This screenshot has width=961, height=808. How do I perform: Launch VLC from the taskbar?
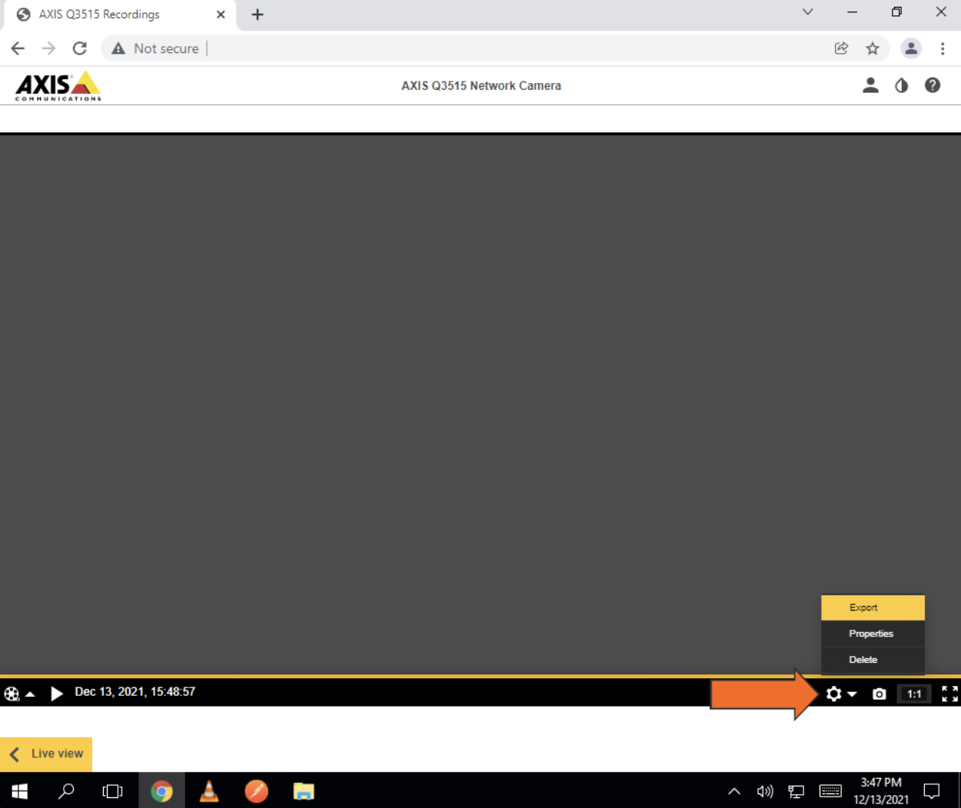coord(209,790)
